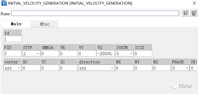Open the center xyz dropdown
The image size is (198, 94).
[12, 68]
